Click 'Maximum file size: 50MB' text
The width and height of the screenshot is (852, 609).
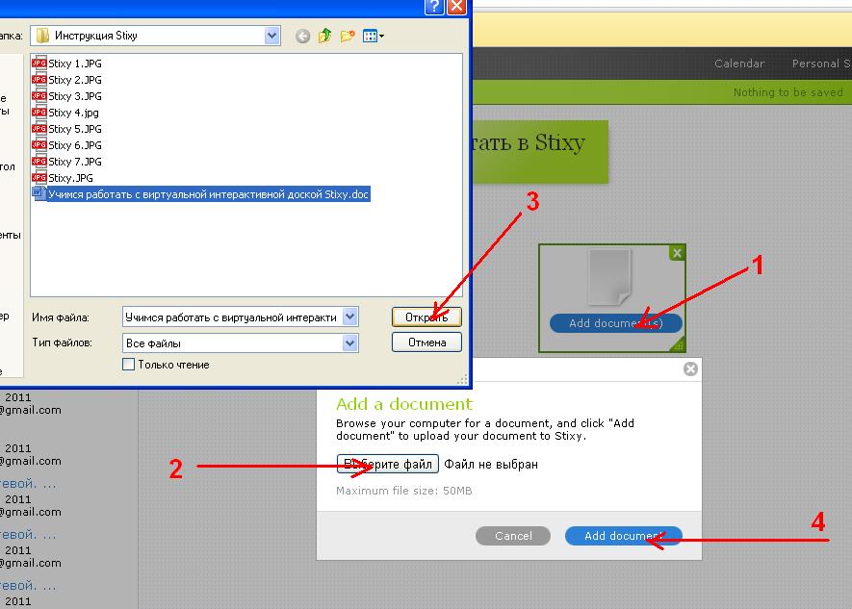point(403,491)
